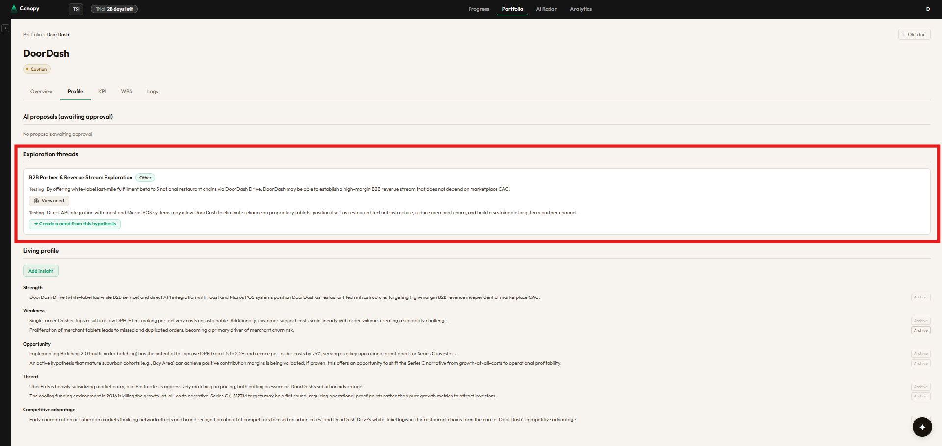This screenshot has height=446, width=942.
Task: Click the Canopy logo icon
Action: click(x=14, y=8)
